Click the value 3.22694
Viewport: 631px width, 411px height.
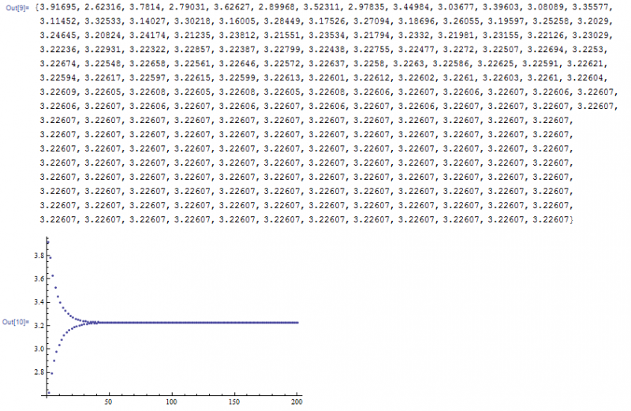click(545, 50)
